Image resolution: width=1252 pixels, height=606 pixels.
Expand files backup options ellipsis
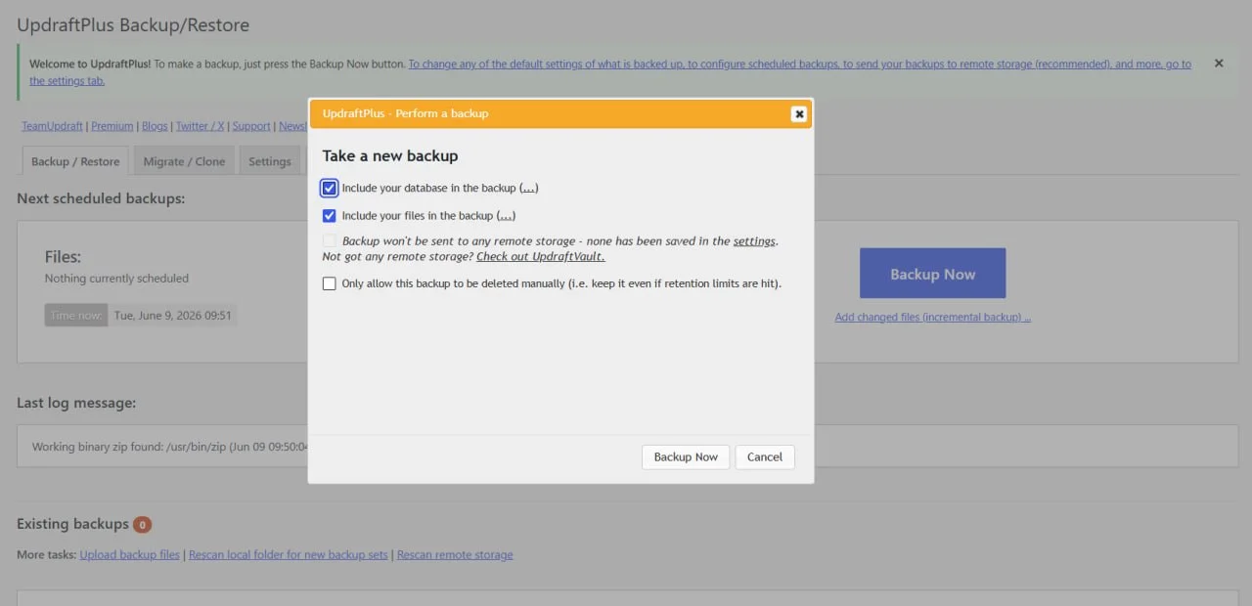[x=506, y=216]
